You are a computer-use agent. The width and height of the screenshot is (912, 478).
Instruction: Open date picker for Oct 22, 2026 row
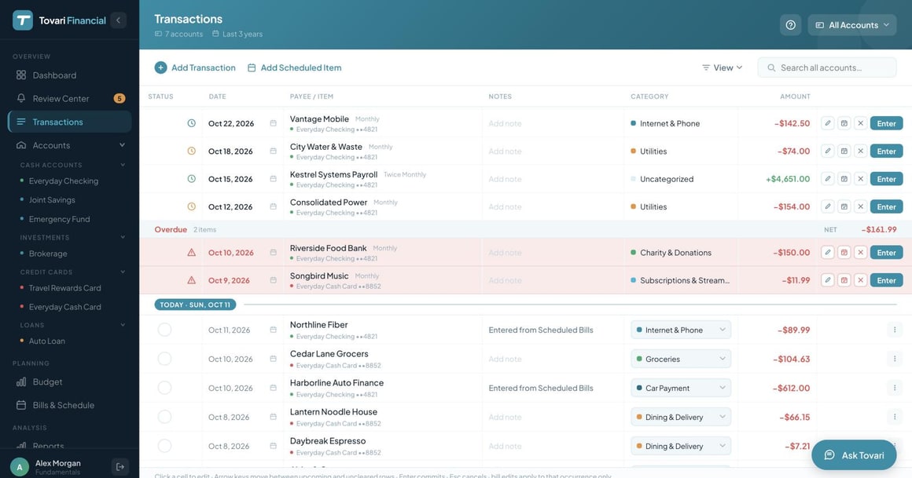[x=273, y=123]
